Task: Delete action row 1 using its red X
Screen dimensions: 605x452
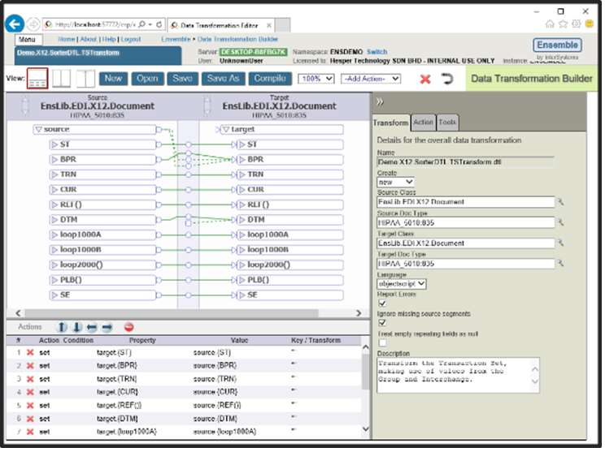Action: point(30,352)
